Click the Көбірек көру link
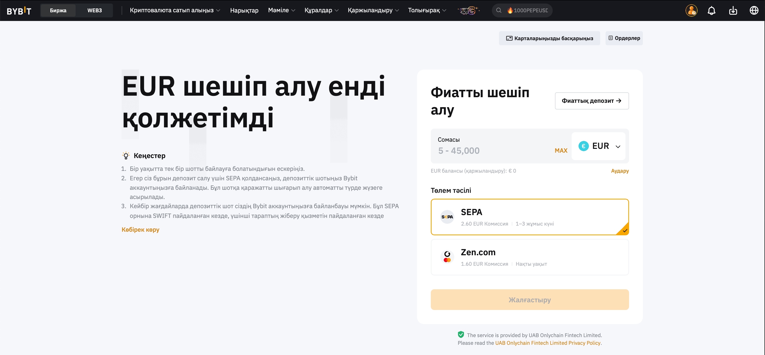The height and width of the screenshot is (355, 765). [141, 229]
